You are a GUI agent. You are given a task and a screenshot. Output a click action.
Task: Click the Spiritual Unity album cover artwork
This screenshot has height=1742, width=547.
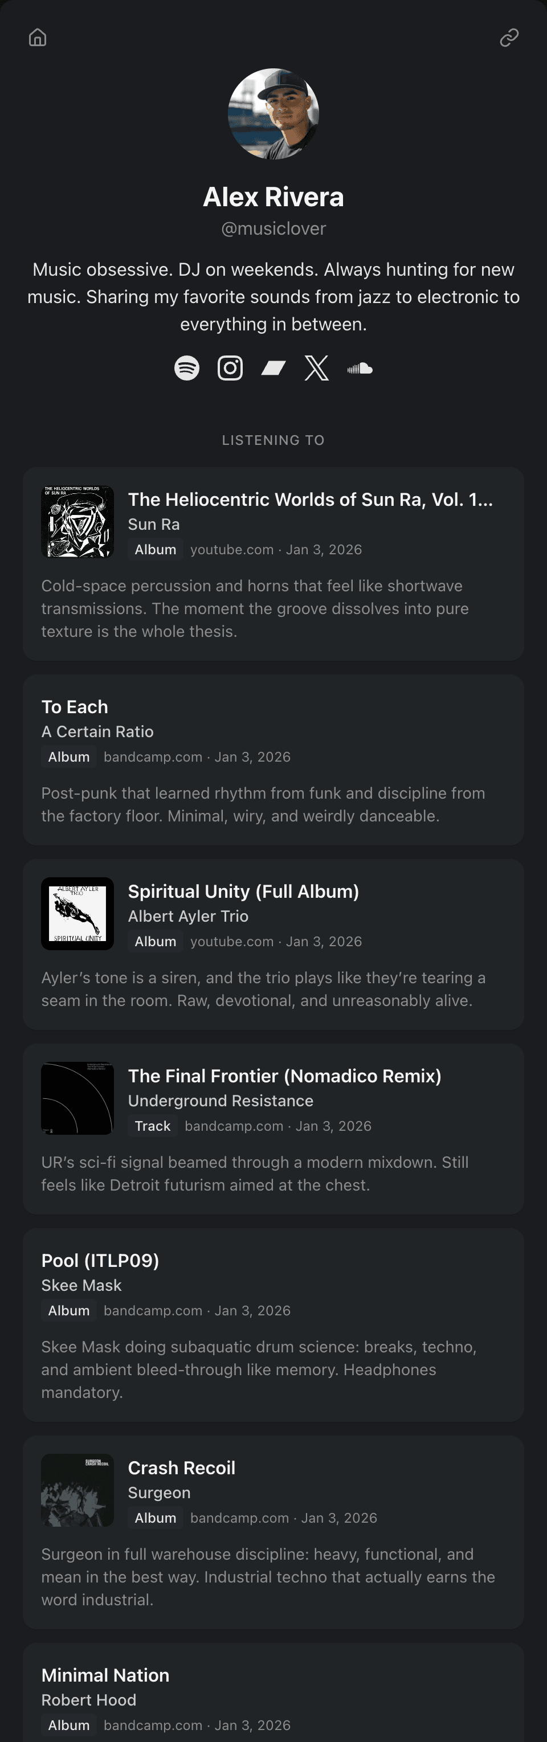77,914
